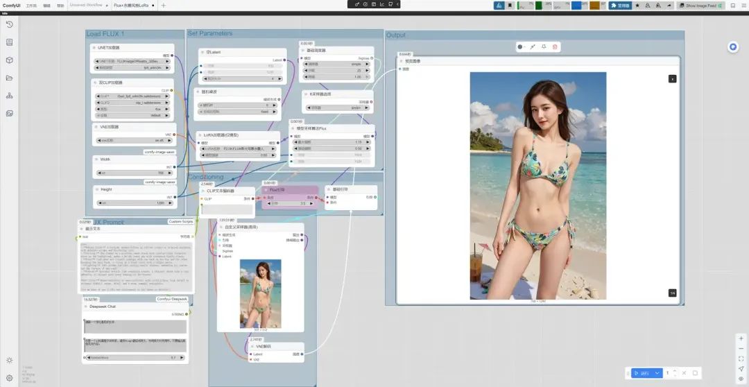
Task: Click the square icon right of cancel X
Action: click(x=695, y=373)
